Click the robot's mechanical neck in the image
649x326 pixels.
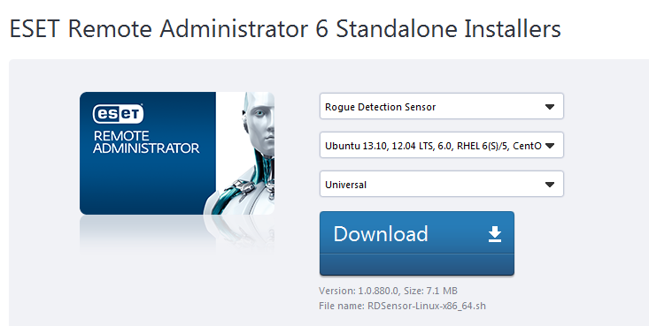coord(265,173)
